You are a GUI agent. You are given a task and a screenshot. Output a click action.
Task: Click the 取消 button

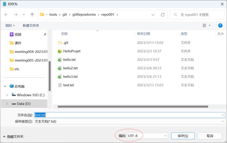[x=210, y=136]
